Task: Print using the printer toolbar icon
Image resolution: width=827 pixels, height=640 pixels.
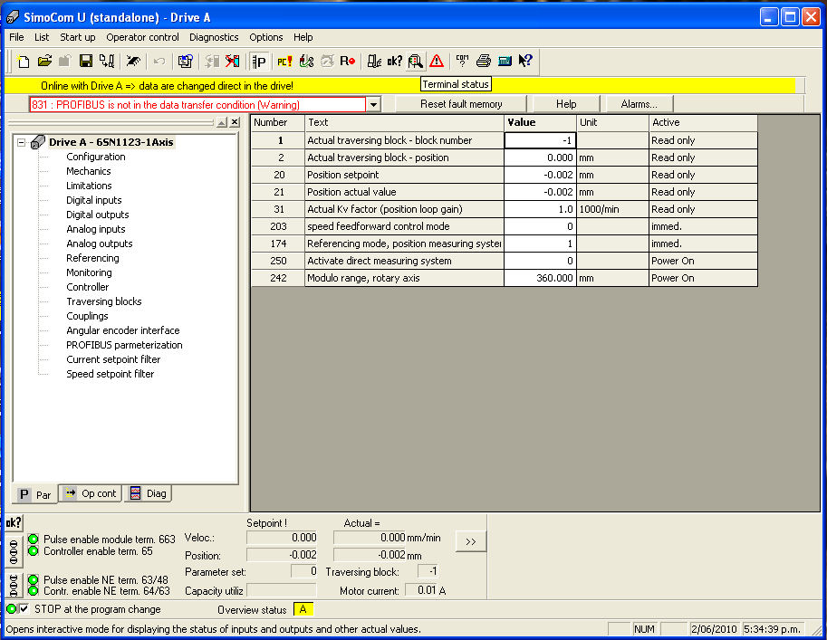Action: pyautogui.click(x=483, y=62)
